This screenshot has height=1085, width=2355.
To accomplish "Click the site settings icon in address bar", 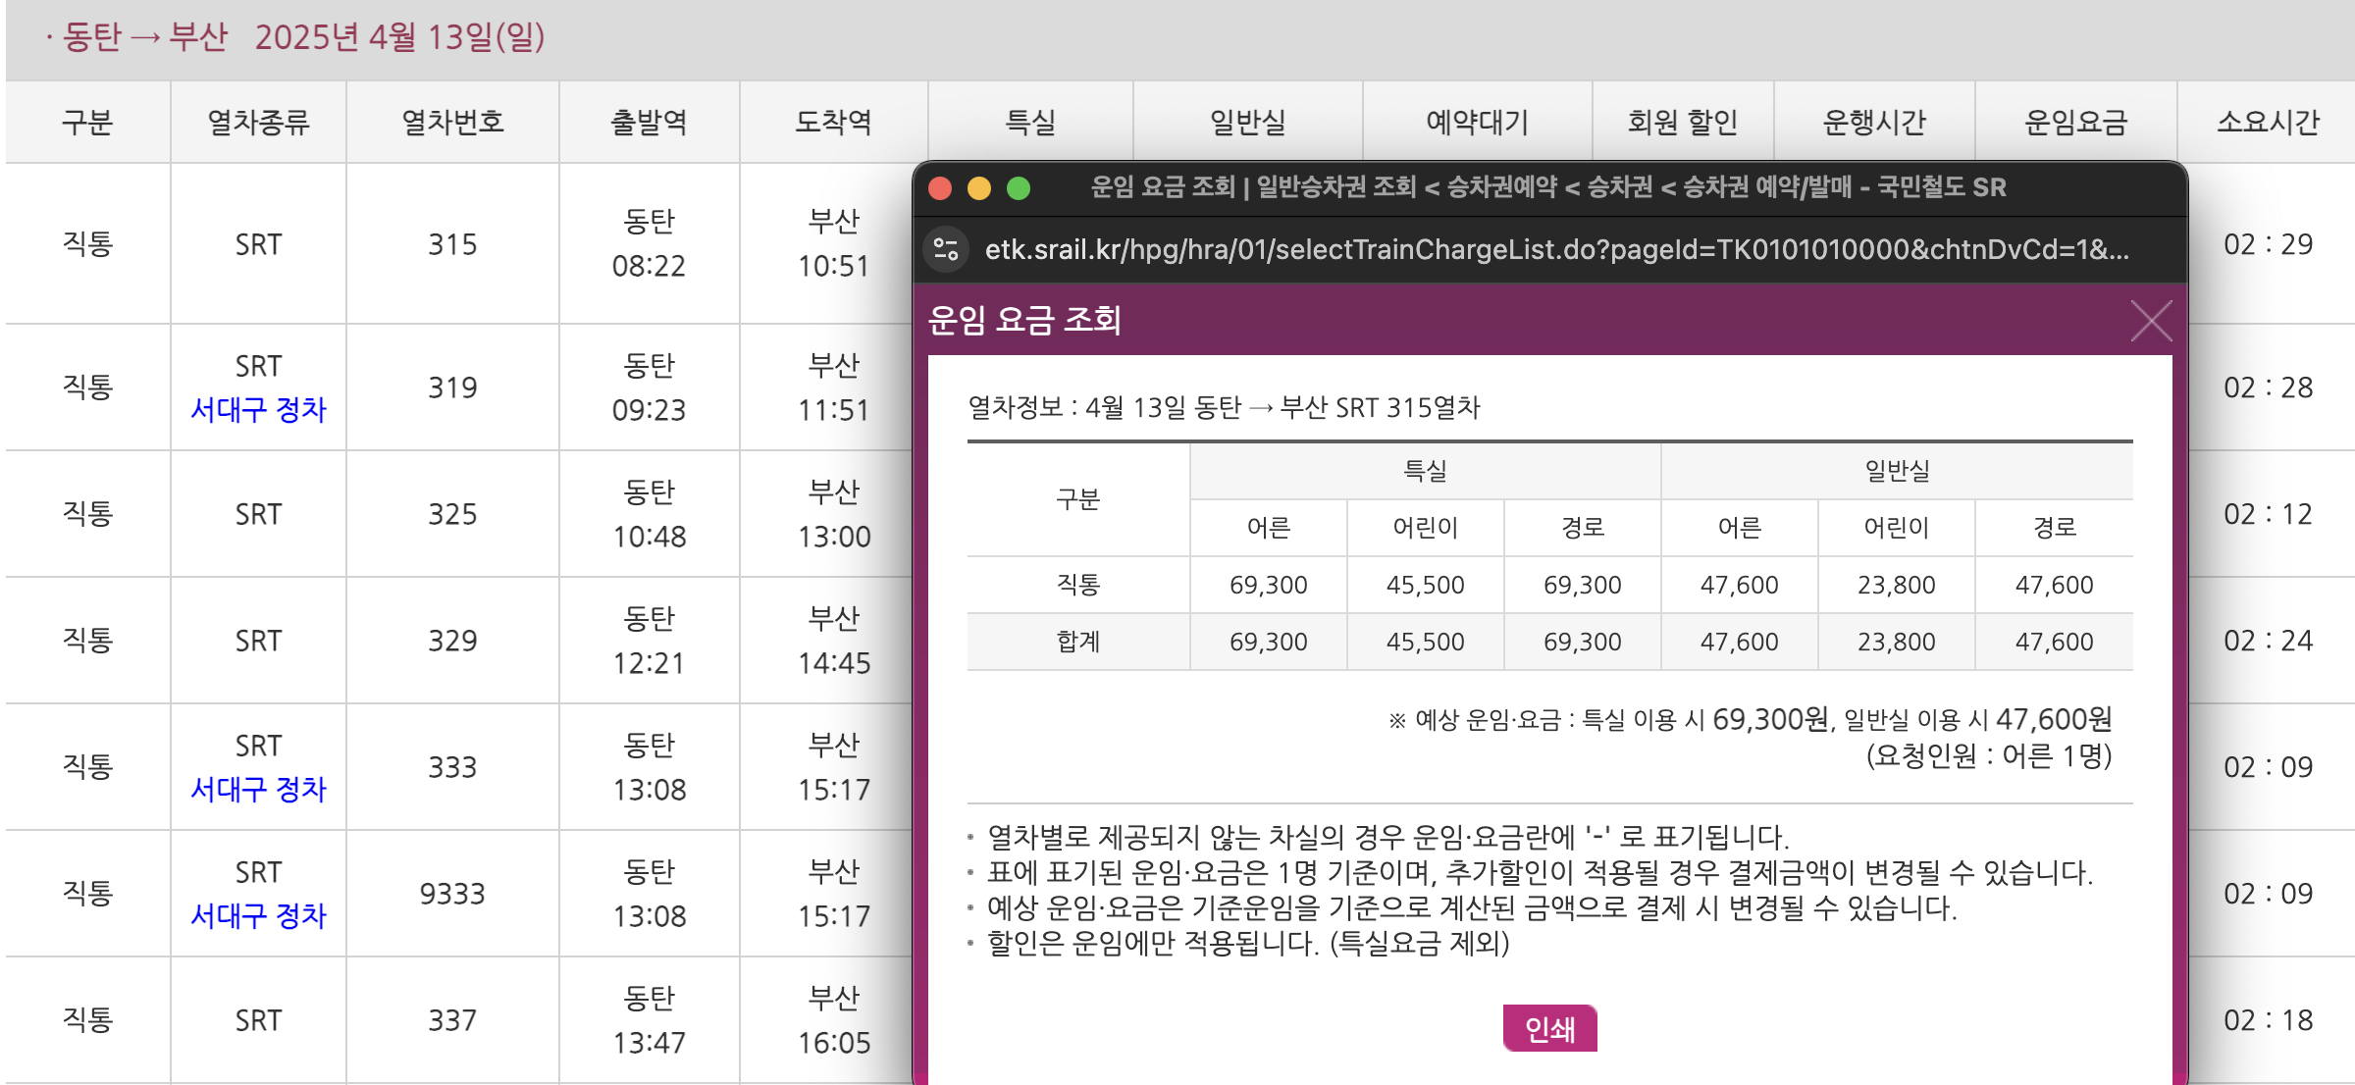I will pyautogui.click(x=946, y=249).
